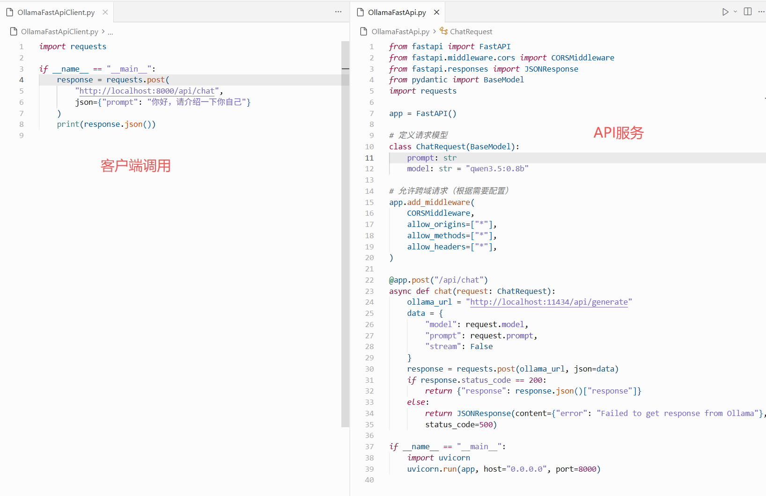Screen dimensions: 766x496
Task: Click line number 11 in right editor
Action: [369, 158]
